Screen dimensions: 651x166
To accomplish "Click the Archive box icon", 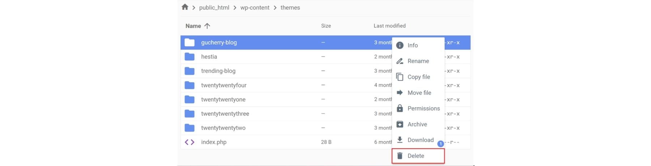I will tap(400, 124).
